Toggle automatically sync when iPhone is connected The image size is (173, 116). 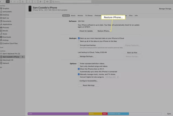79,72
